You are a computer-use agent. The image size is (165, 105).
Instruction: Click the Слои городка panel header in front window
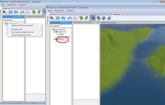point(61,23)
